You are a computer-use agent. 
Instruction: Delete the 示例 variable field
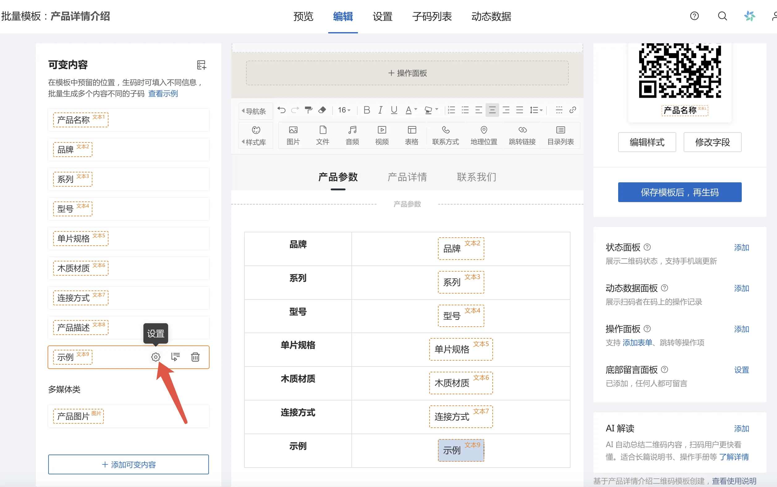click(x=195, y=357)
